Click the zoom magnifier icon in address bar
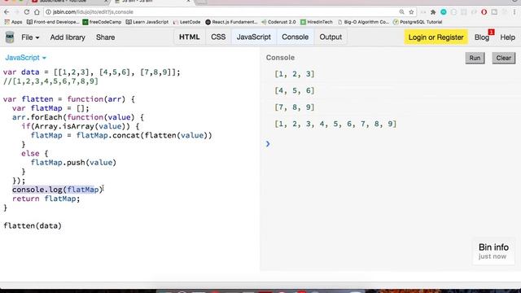Image resolution: width=521 pixels, height=293 pixels. [x=401, y=12]
